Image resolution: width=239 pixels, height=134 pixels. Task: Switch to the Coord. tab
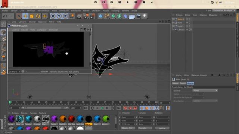[x=183, y=83]
